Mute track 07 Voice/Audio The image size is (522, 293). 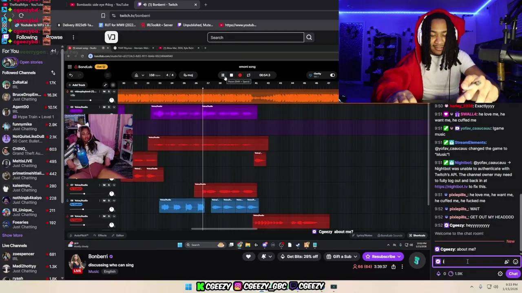[x=104, y=185]
